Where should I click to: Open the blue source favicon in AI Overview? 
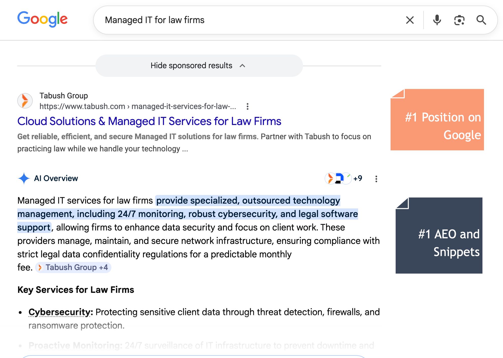pyautogui.click(x=339, y=179)
